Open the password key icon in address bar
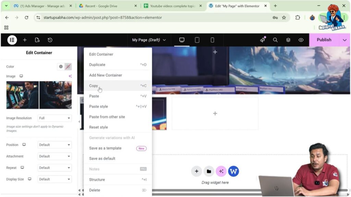Viewport: 351px width, 197px height. click(275, 17)
